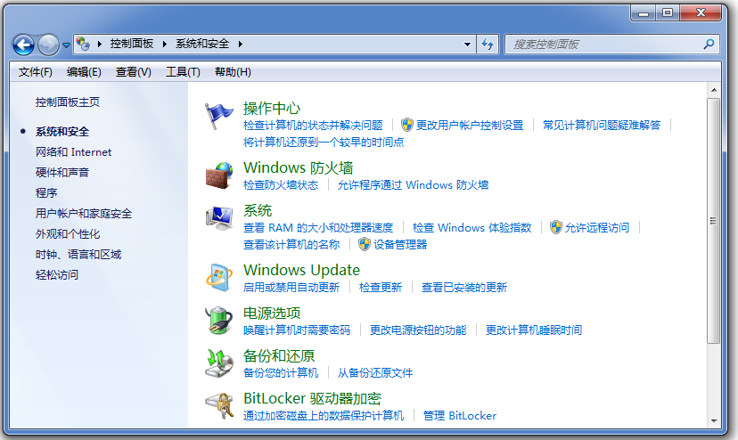Open the 查看(V) menu
Viewport: 738px width, 440px height.
point(133,72)
